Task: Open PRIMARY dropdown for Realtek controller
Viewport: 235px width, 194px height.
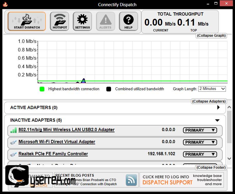Action: (200, 154)
